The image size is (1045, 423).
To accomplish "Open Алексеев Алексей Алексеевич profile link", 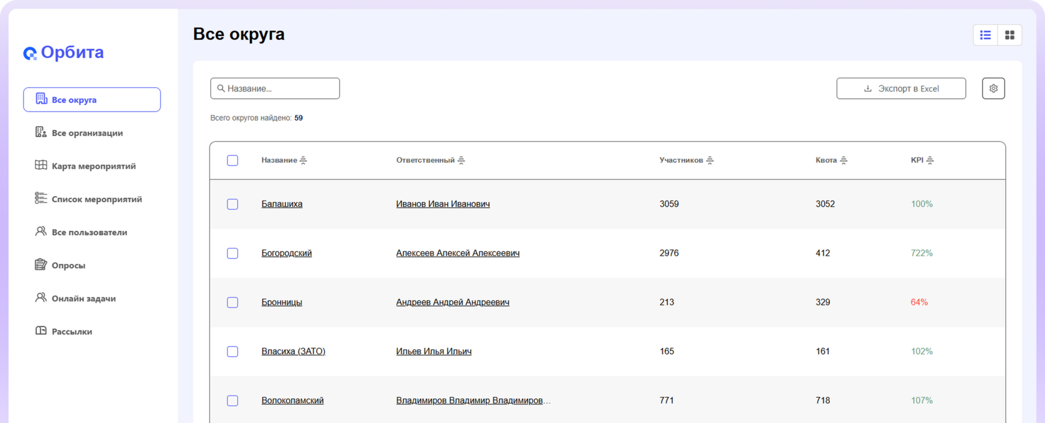I will tap(458, 253).
